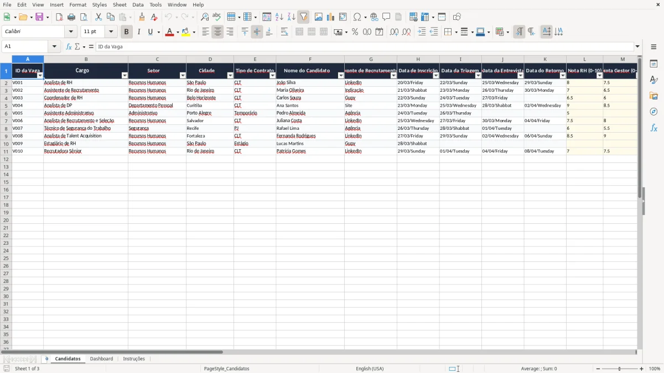
Task: Click the Format as Date icon
Action: pos(380,32)
